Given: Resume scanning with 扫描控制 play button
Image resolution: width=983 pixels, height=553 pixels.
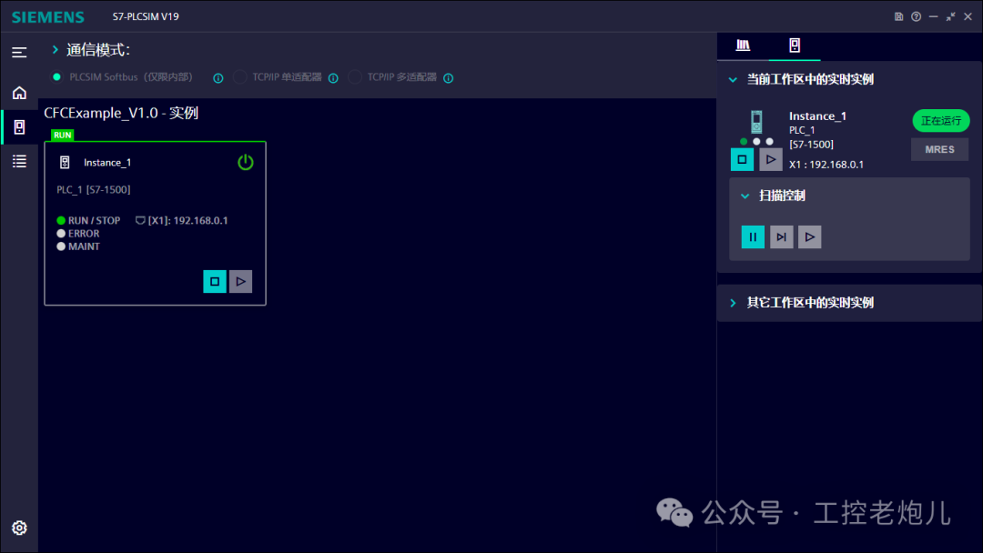Looking at the screenshot, I should pos(810,237).
